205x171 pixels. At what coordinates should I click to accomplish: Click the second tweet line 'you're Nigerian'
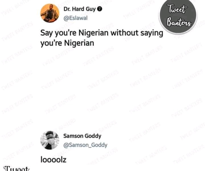pyautogui.click(x=67, y=43)
